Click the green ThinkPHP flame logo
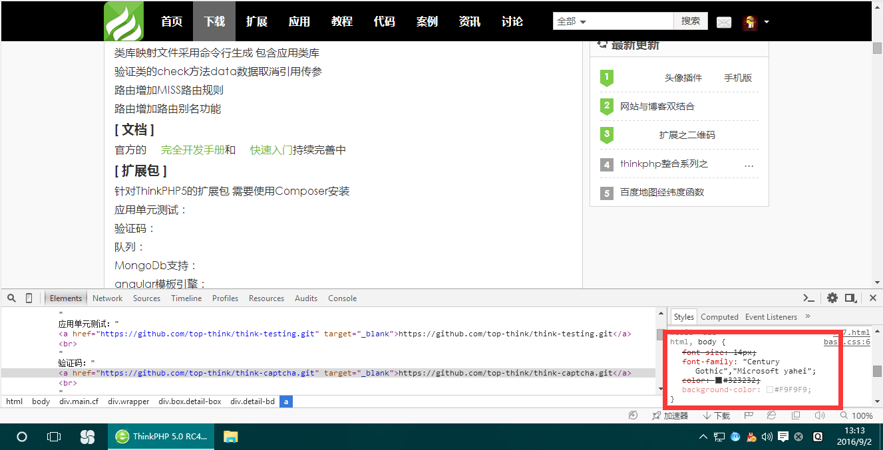Image resolution: width=883 pixels, height=450 pixels. click(x=124, y=21)
